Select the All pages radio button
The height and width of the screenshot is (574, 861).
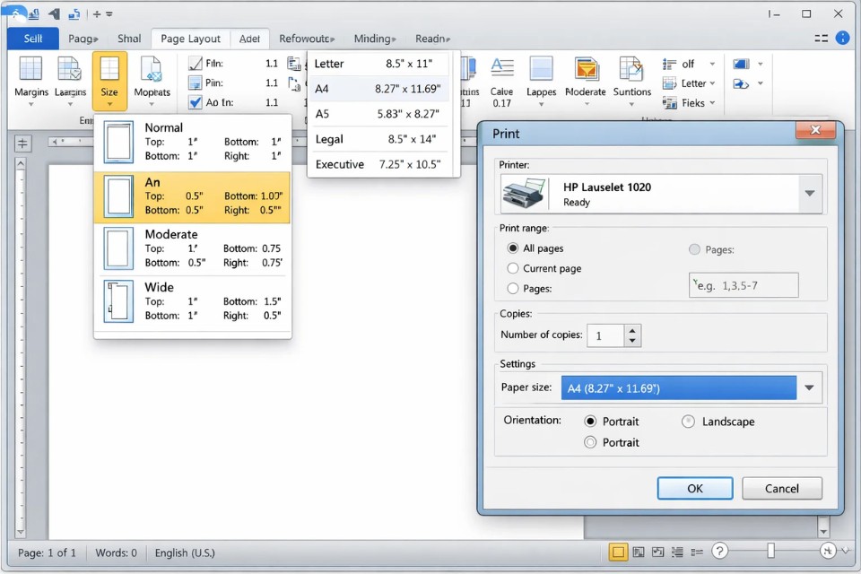point(513,248)
